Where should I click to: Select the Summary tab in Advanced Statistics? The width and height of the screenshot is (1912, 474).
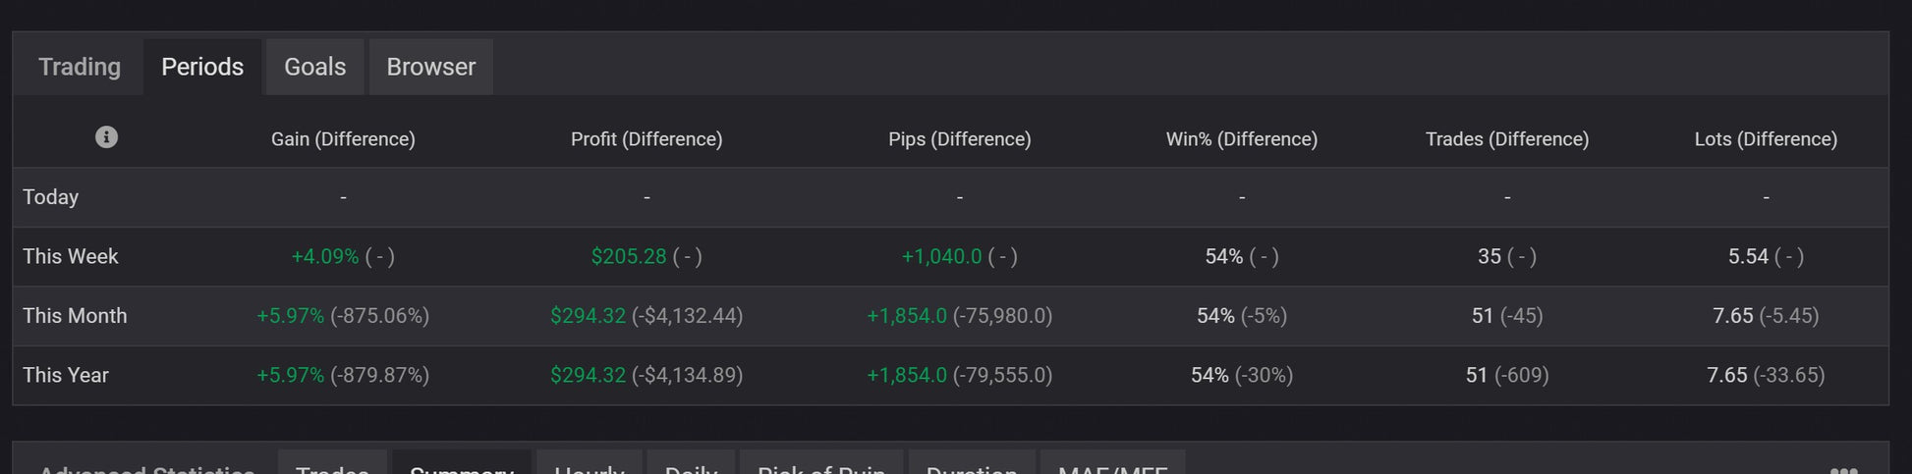pyautogui.click(x=461, y=467)
